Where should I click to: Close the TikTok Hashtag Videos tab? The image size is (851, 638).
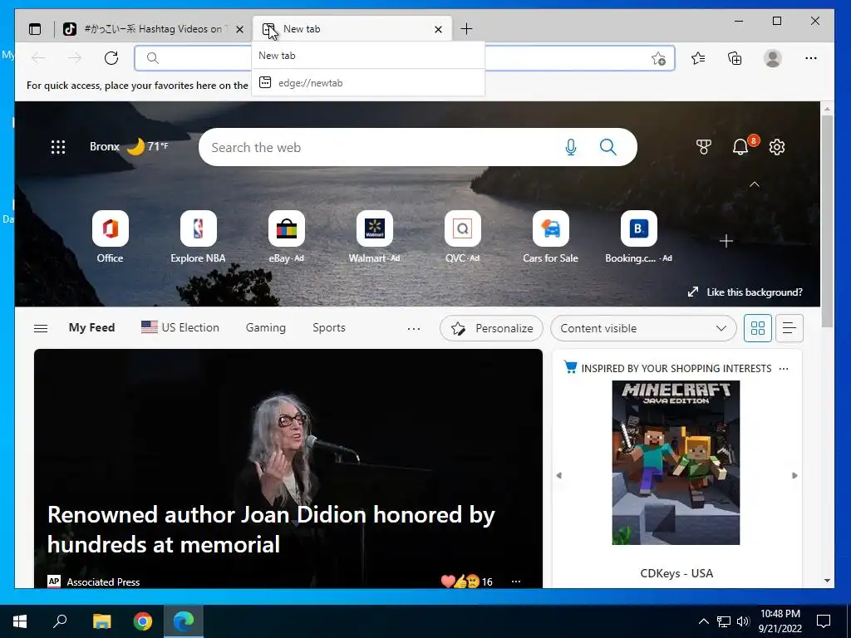point(239,29)
